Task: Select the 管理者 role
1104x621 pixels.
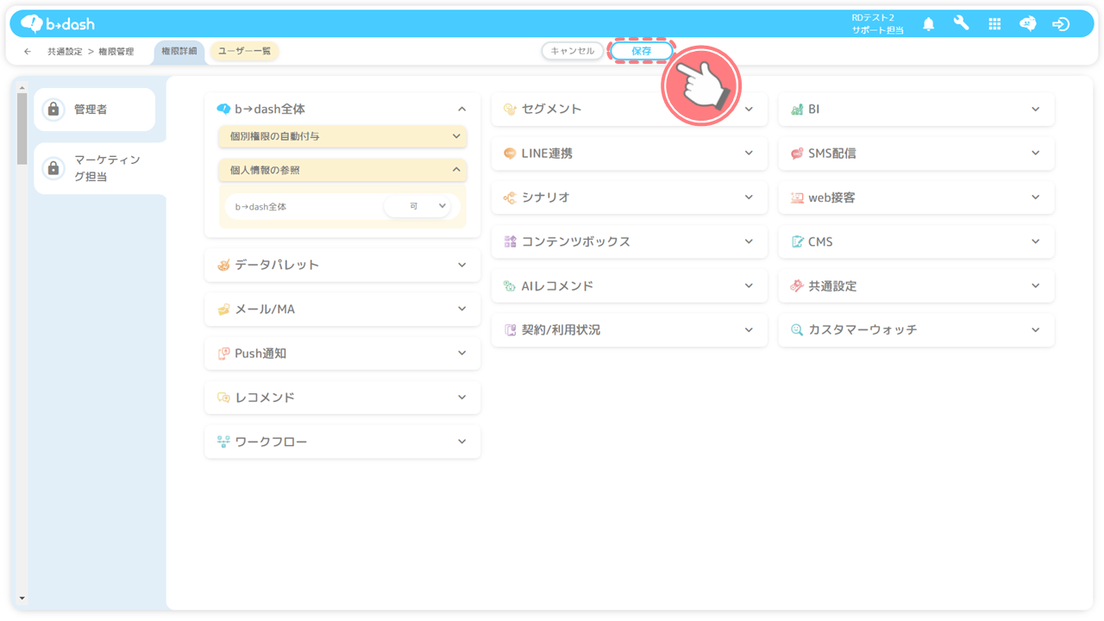Action: [95, 110]
